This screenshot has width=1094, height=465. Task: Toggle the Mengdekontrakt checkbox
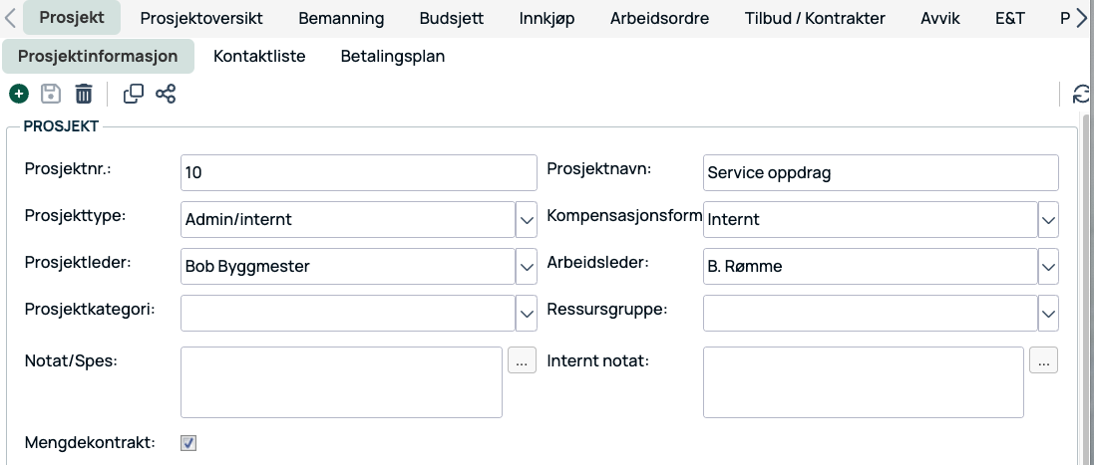tap(188, 443)
